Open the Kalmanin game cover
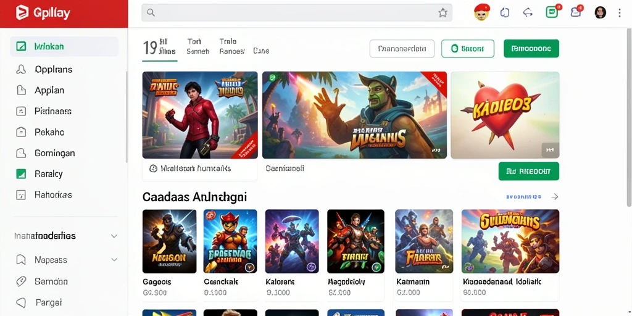 (424, 241)
